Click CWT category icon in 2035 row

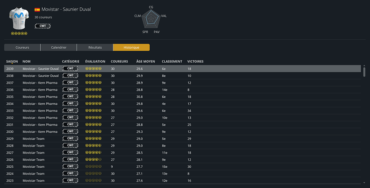70,97
